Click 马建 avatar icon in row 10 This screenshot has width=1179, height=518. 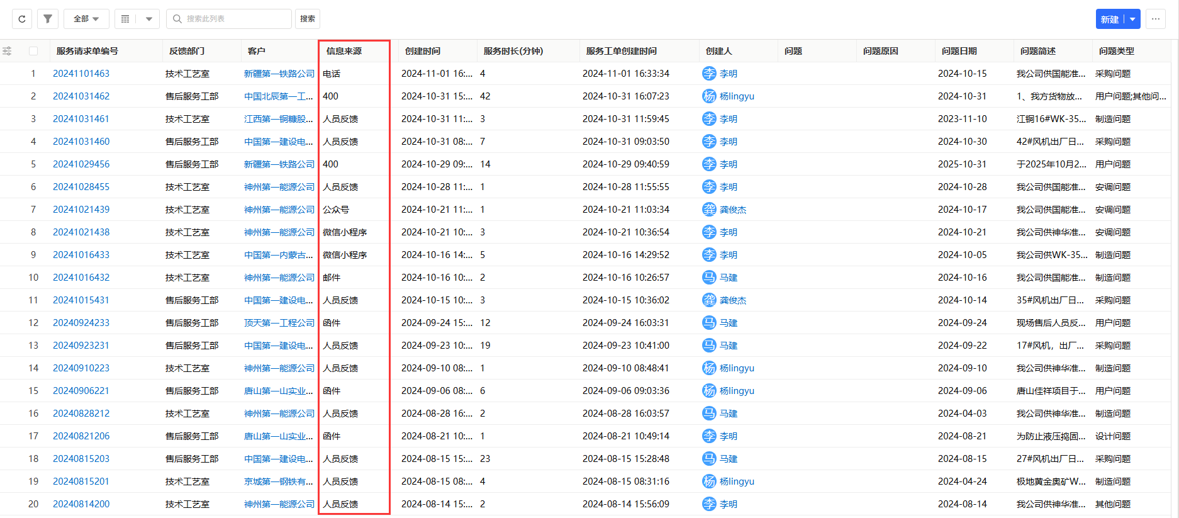(709, 278)
